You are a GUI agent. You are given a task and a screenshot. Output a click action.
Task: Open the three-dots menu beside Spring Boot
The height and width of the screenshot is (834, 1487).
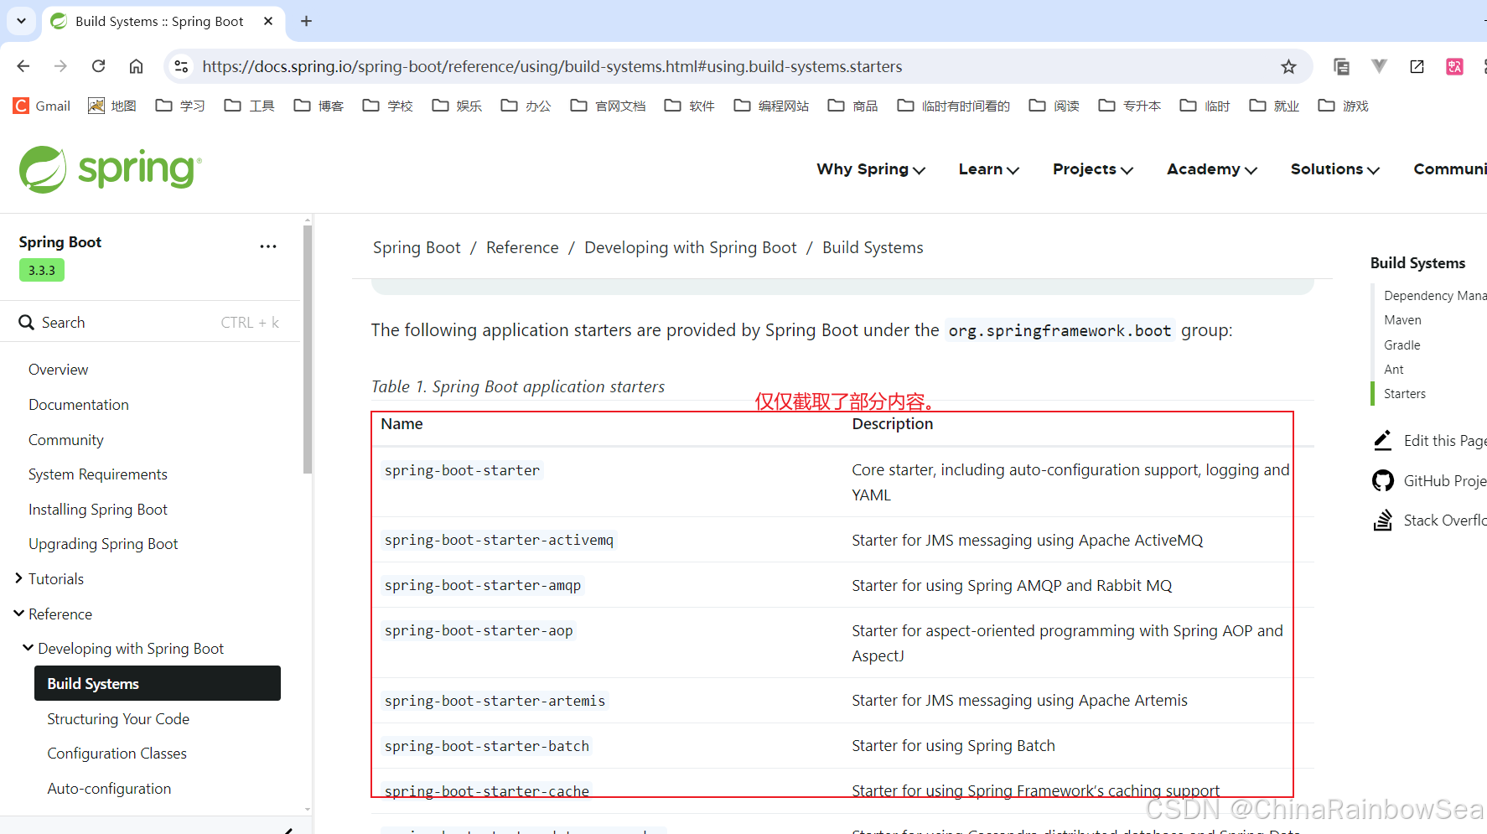coord(268,246)
